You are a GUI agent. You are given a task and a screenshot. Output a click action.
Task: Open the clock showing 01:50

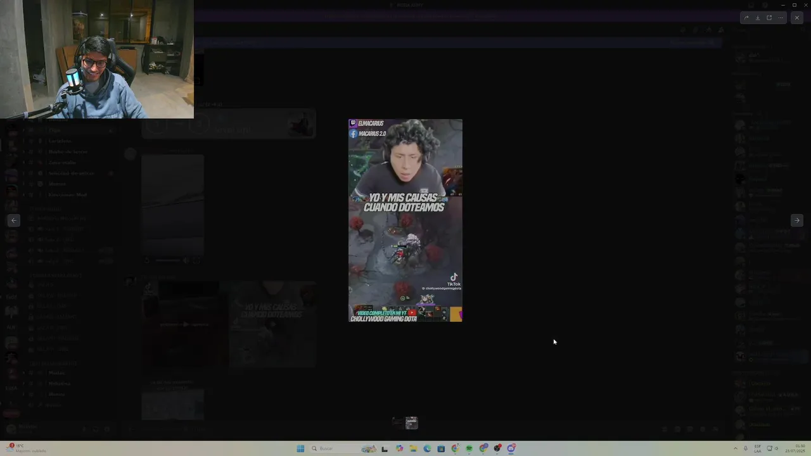point(795,448)
